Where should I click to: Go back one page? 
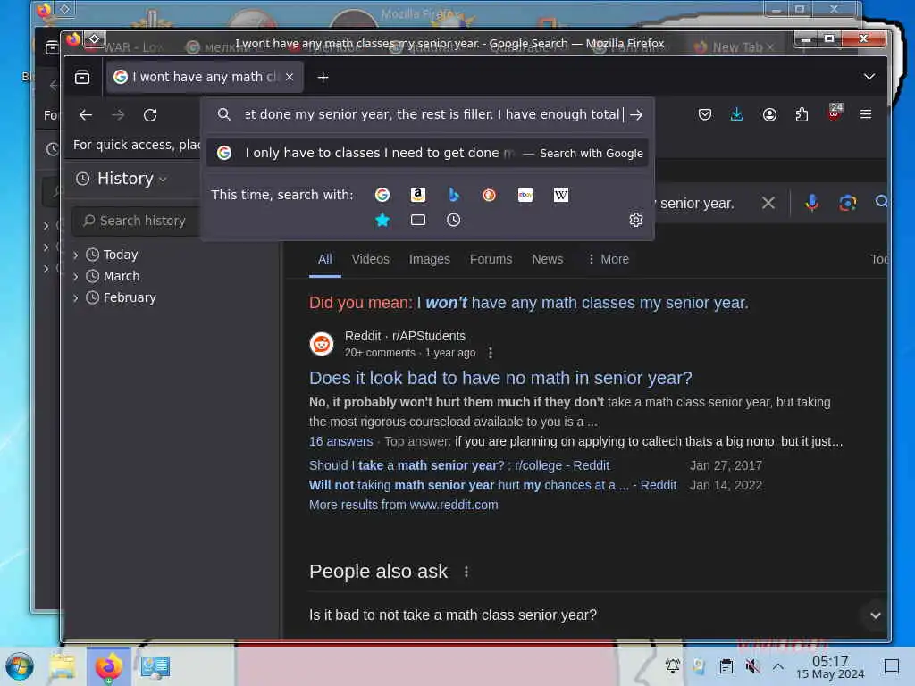point(86,115)
